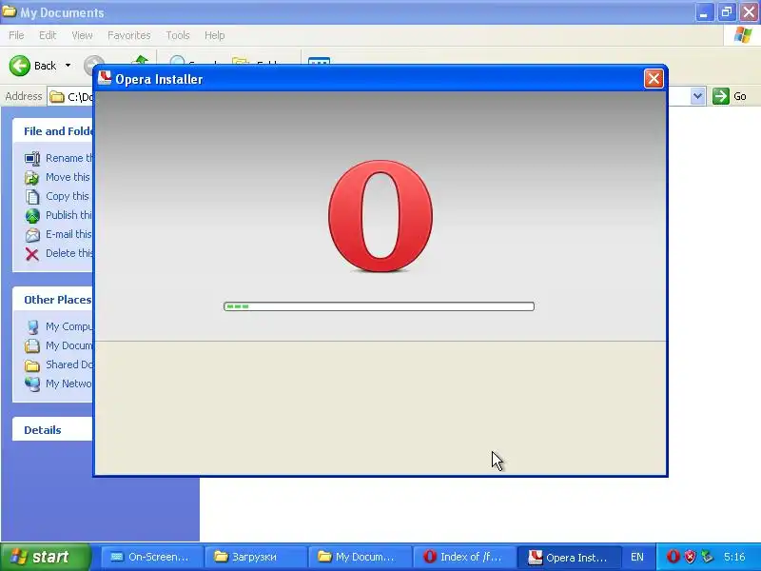Image resolution: width=761 pixels, height=571 pixels.
Task: Click the Address bar folder path field
Action: (71, 97)
